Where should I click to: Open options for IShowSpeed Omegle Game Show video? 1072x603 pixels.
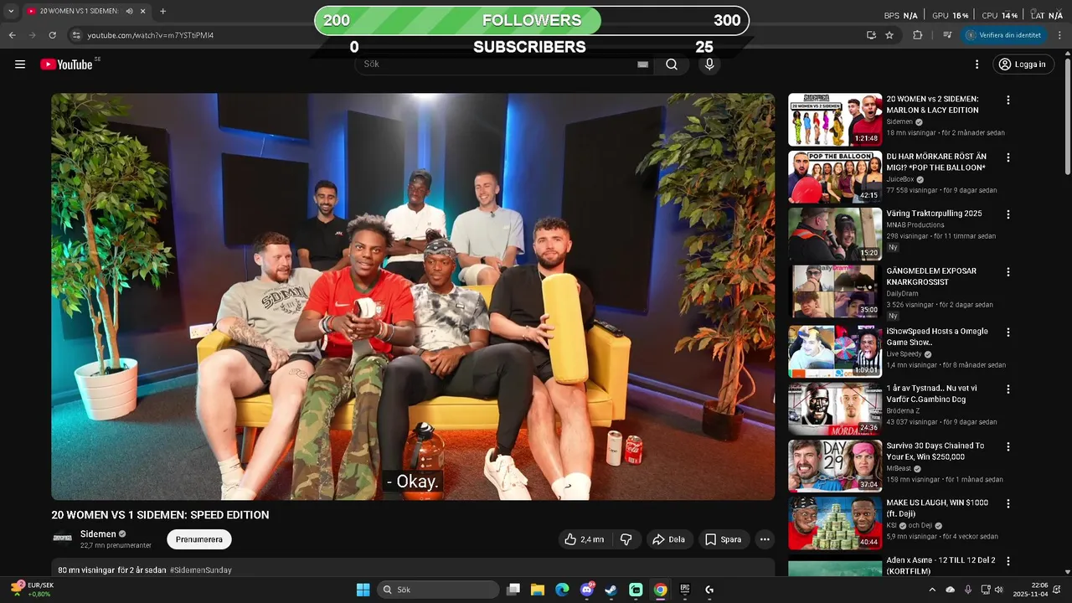click(x=1008, y=332)
